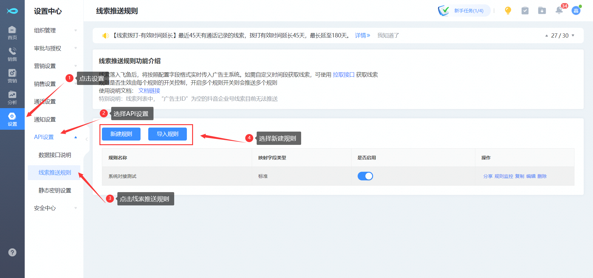Toggle 是否启用 switch for 系统对接测试
This screenshot has height=278, width=593.
point(365,176)
